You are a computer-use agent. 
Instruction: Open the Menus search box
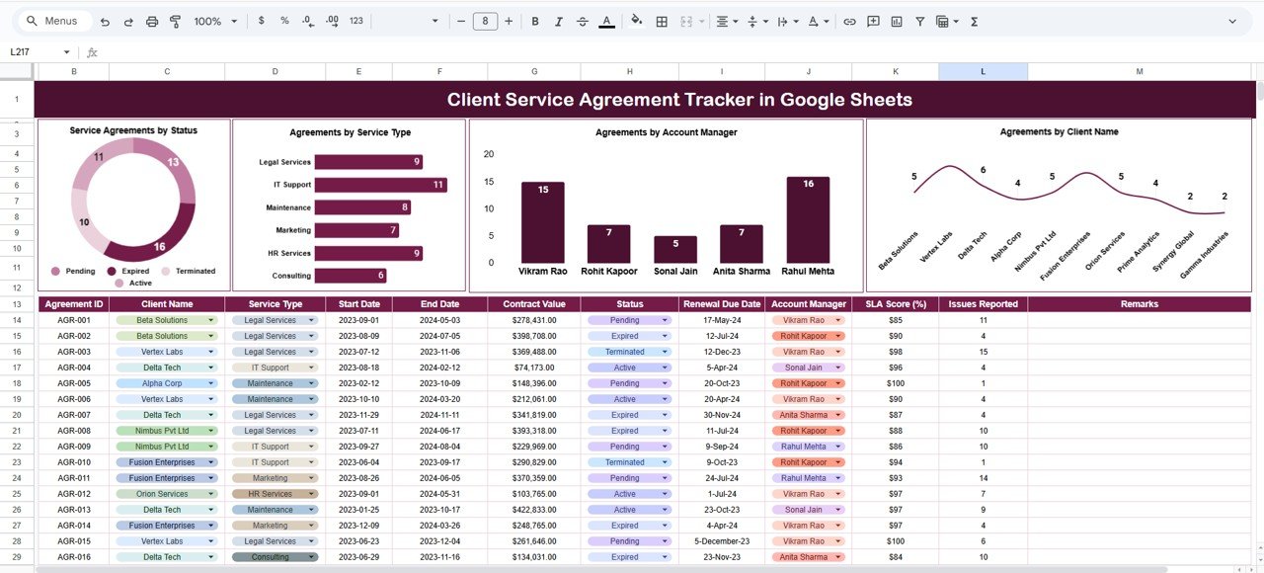pos(53,20)
